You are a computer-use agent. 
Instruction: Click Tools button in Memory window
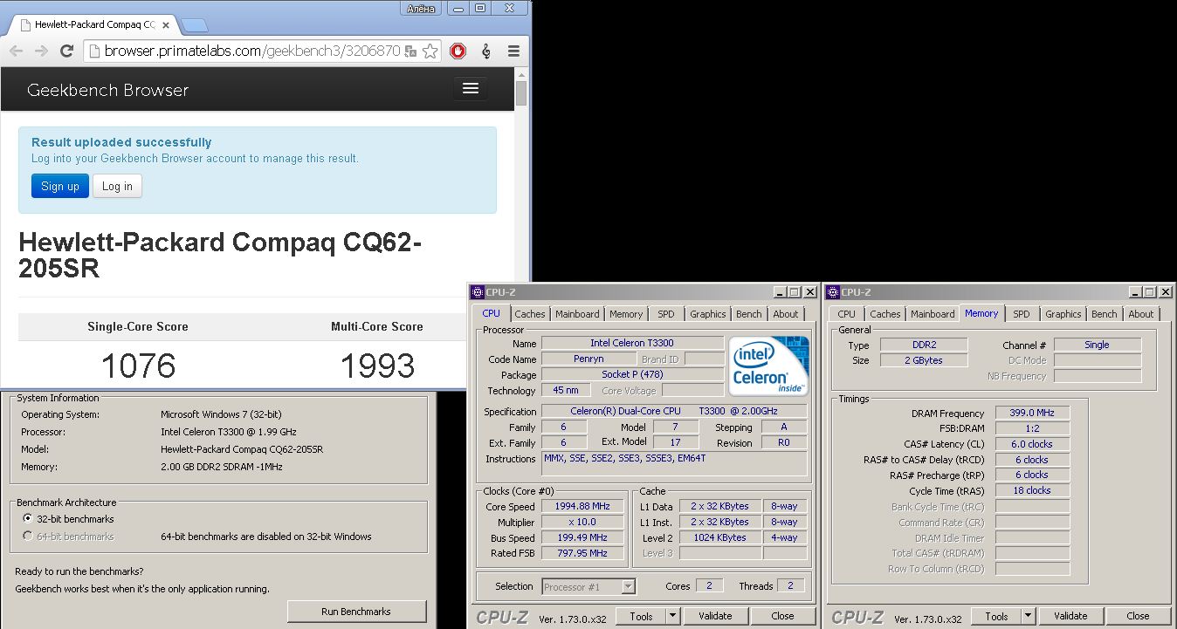997,616
